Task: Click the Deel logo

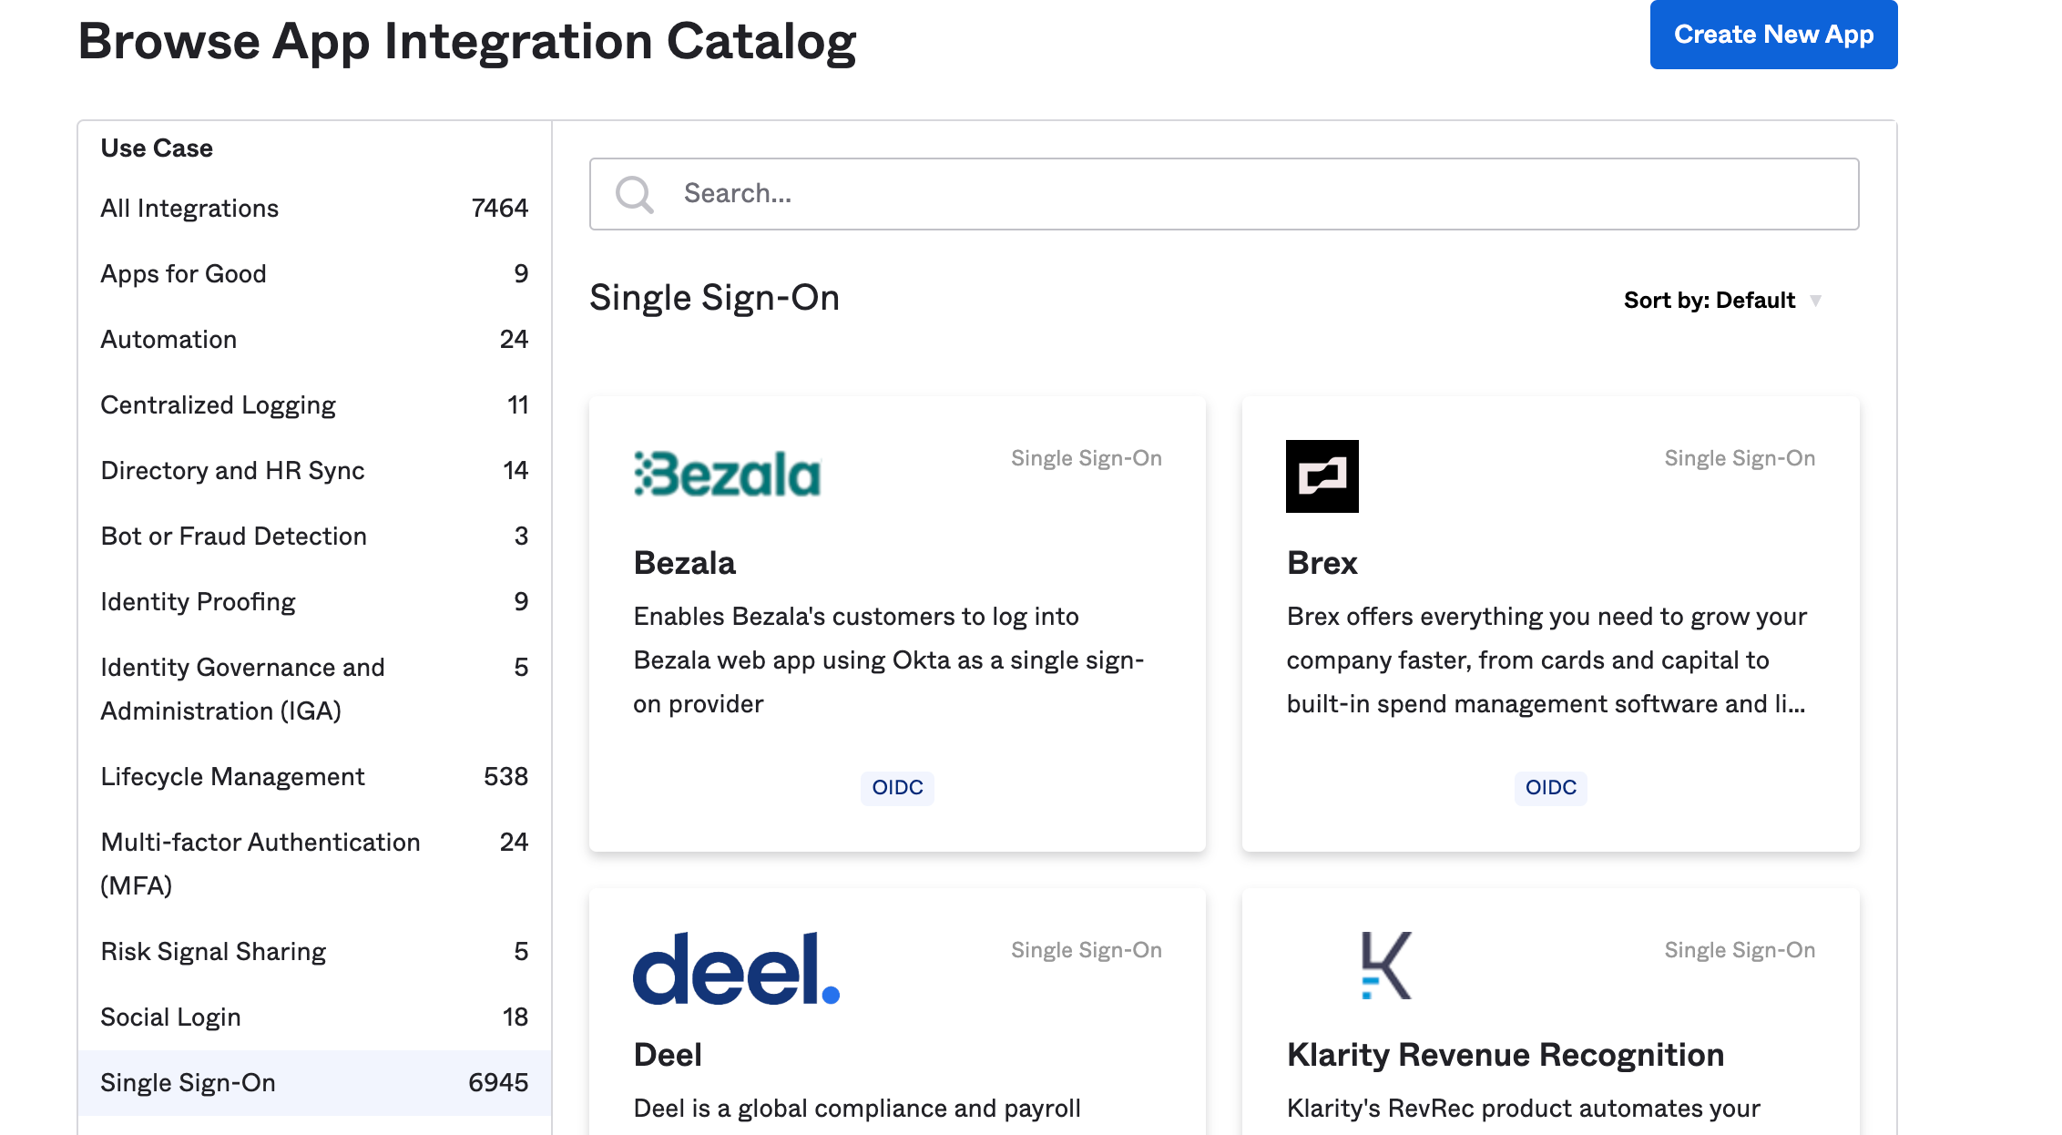Action: pos(736,968)
